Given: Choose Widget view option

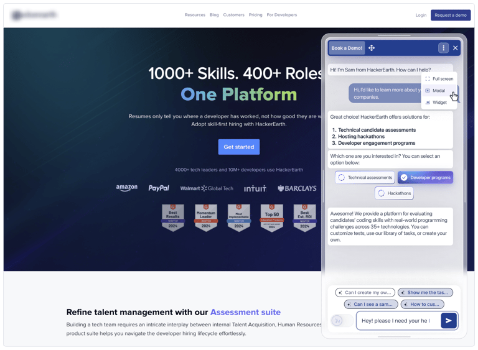Looking at the screenshot, I should pos(439,103).
